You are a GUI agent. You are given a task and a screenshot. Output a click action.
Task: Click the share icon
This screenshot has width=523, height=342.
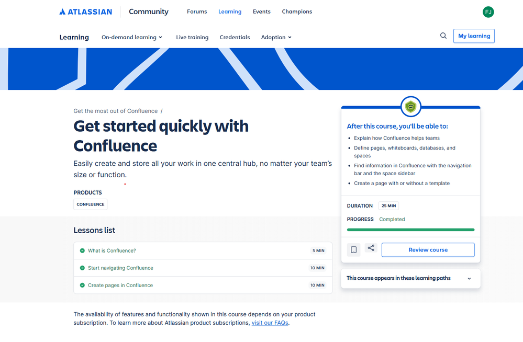(371, 248)
